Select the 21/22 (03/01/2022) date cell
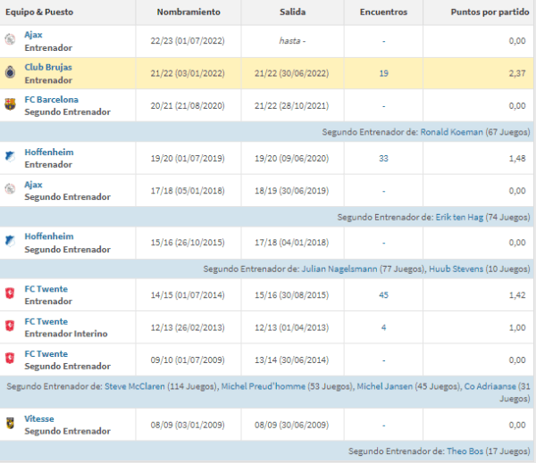 tap(188, 73)
